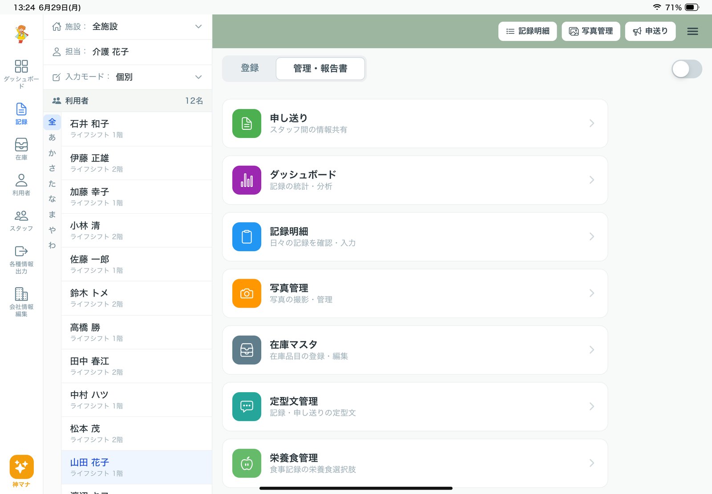Check the battery indicator in status bar
The height and width of the screenshot is (494, 712).
[x=692, y=7]
